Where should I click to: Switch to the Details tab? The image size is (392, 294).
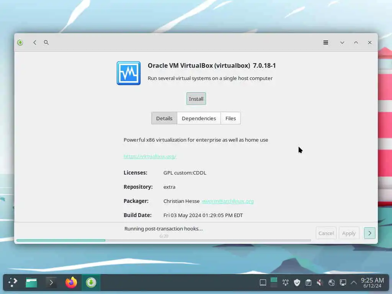164,118
